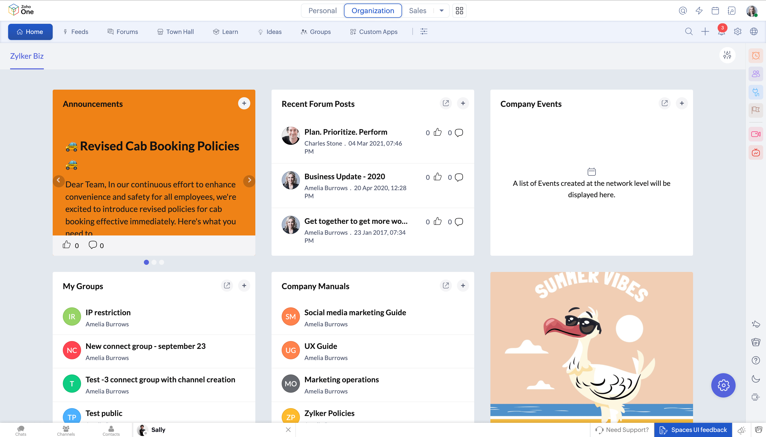766x437 pixels.
Task: Close the Sally chat bar
Action: pyautogui.click(x=288, y=429)
